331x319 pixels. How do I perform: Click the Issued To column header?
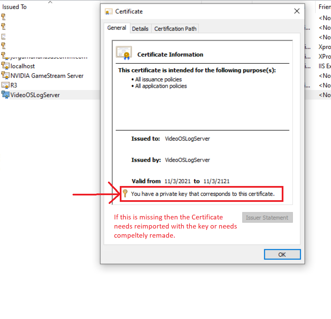pos(15,6)
